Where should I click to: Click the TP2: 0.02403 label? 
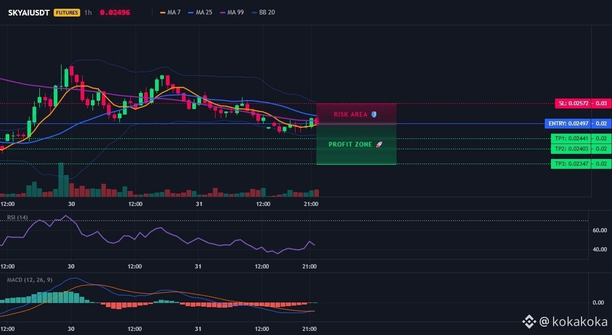571,149
